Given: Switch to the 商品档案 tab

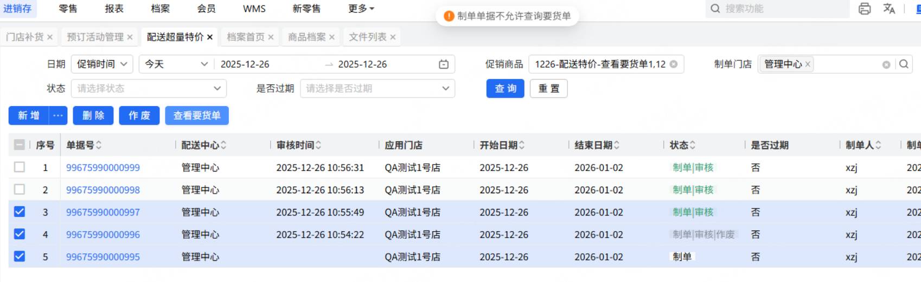Looking at the screenshot, I should (x=306, y=37).
